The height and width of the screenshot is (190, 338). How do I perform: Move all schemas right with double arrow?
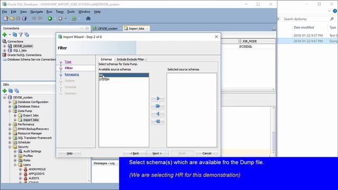click(x=158, y=106)
